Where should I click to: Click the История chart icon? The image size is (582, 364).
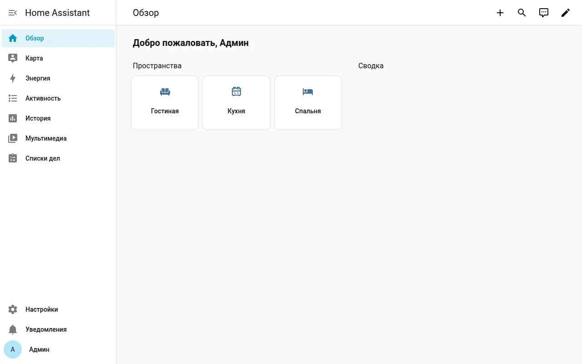[13, 118]
